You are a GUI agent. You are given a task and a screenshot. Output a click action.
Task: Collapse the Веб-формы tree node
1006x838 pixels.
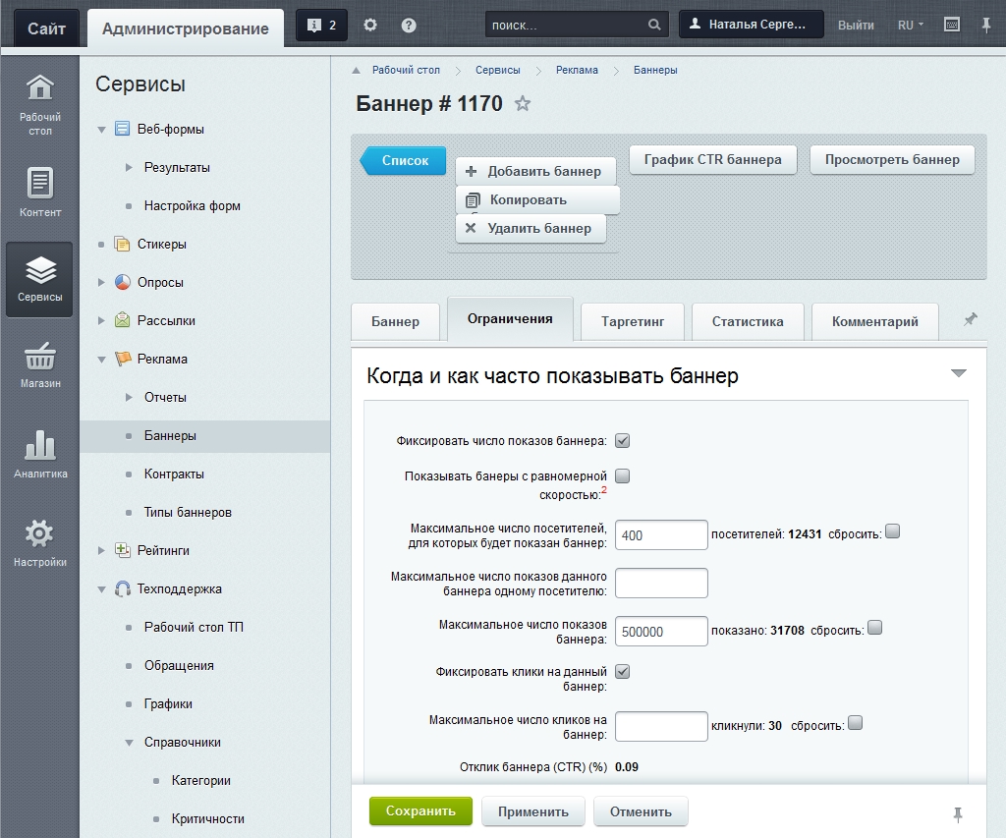pos(101,130)
